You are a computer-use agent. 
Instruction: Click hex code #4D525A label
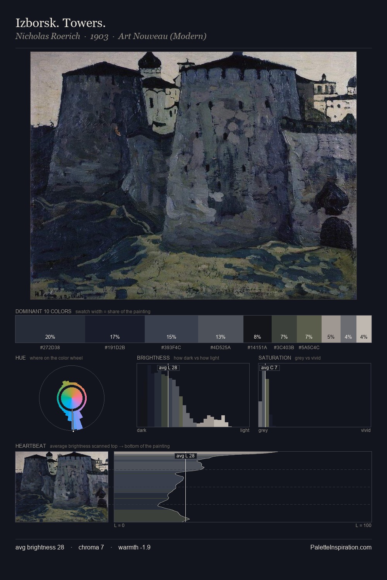[x=221, y=348]
